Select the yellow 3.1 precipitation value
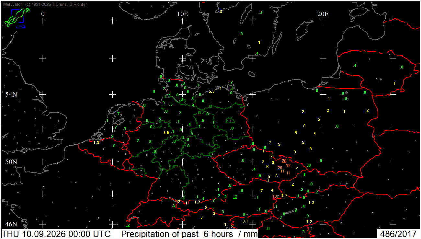421x239 pixels. click(245, 221)
